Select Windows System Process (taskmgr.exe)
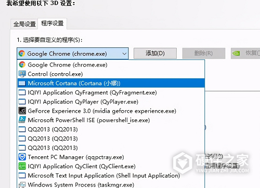Image resolution: width=260 pixels, height=188 pixels. coord(111,184)
